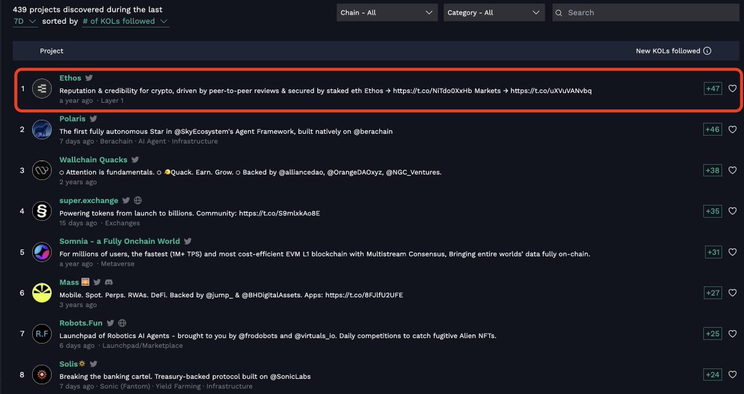
Task: Open the Robots.Fun website globe icon
Action: (x=122, y=323)
